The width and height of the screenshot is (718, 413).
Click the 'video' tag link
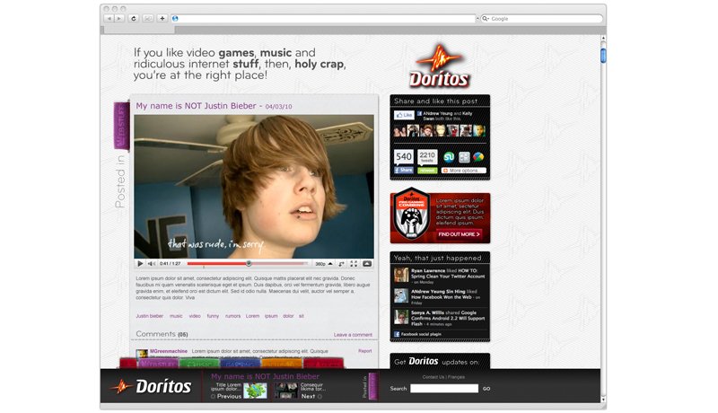(x=195, y=316)
